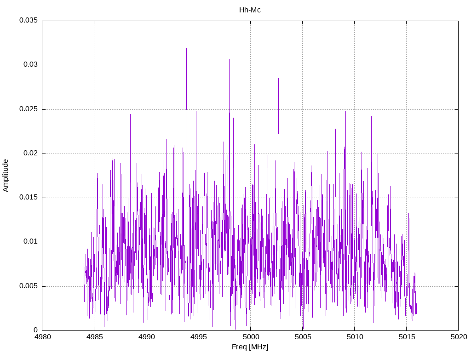Screen dimensions: 471x353
Task: Click the x-axis tick label 5010
Action: (x=355, y=337)
